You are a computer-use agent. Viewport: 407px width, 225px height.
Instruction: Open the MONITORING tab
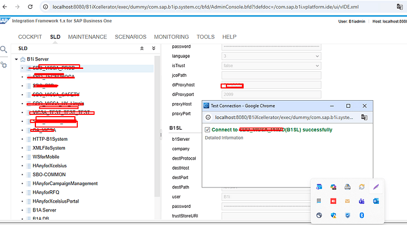point(172,37)
